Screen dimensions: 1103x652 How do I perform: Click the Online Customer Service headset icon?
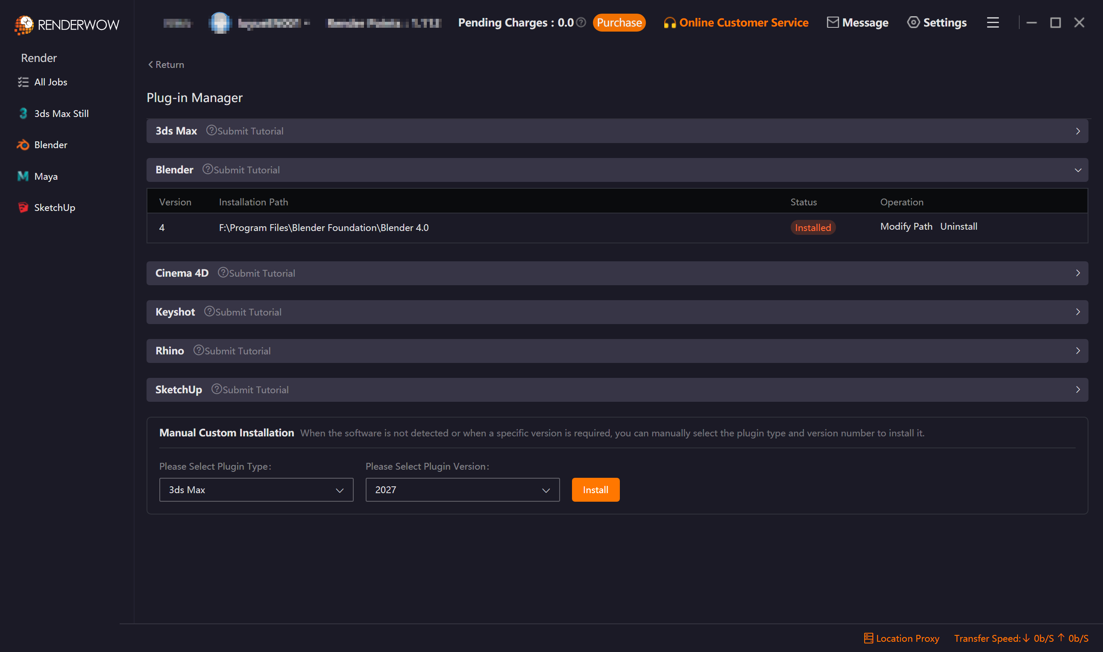(x=669, y=23)
